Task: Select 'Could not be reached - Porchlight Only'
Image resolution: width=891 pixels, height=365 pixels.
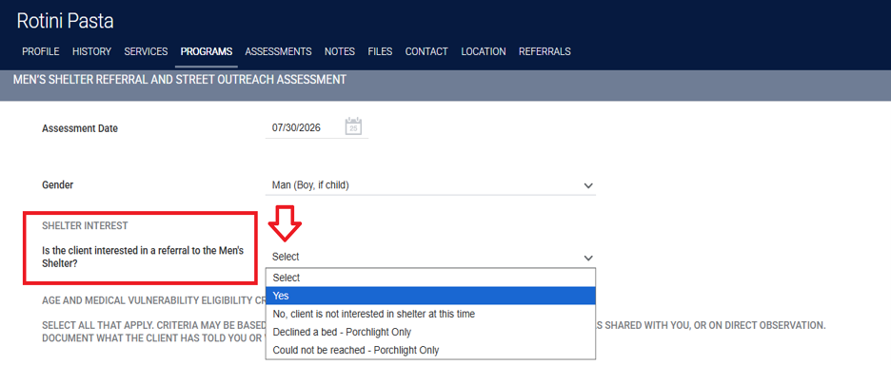Action: click(x=430, y=350)
